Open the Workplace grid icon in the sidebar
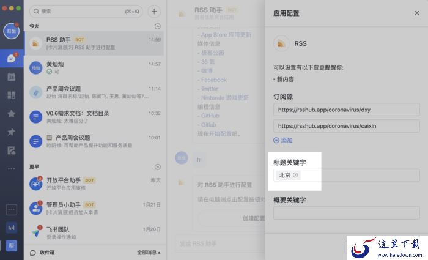The image size is (428, 260). click(x=11, y=95)
